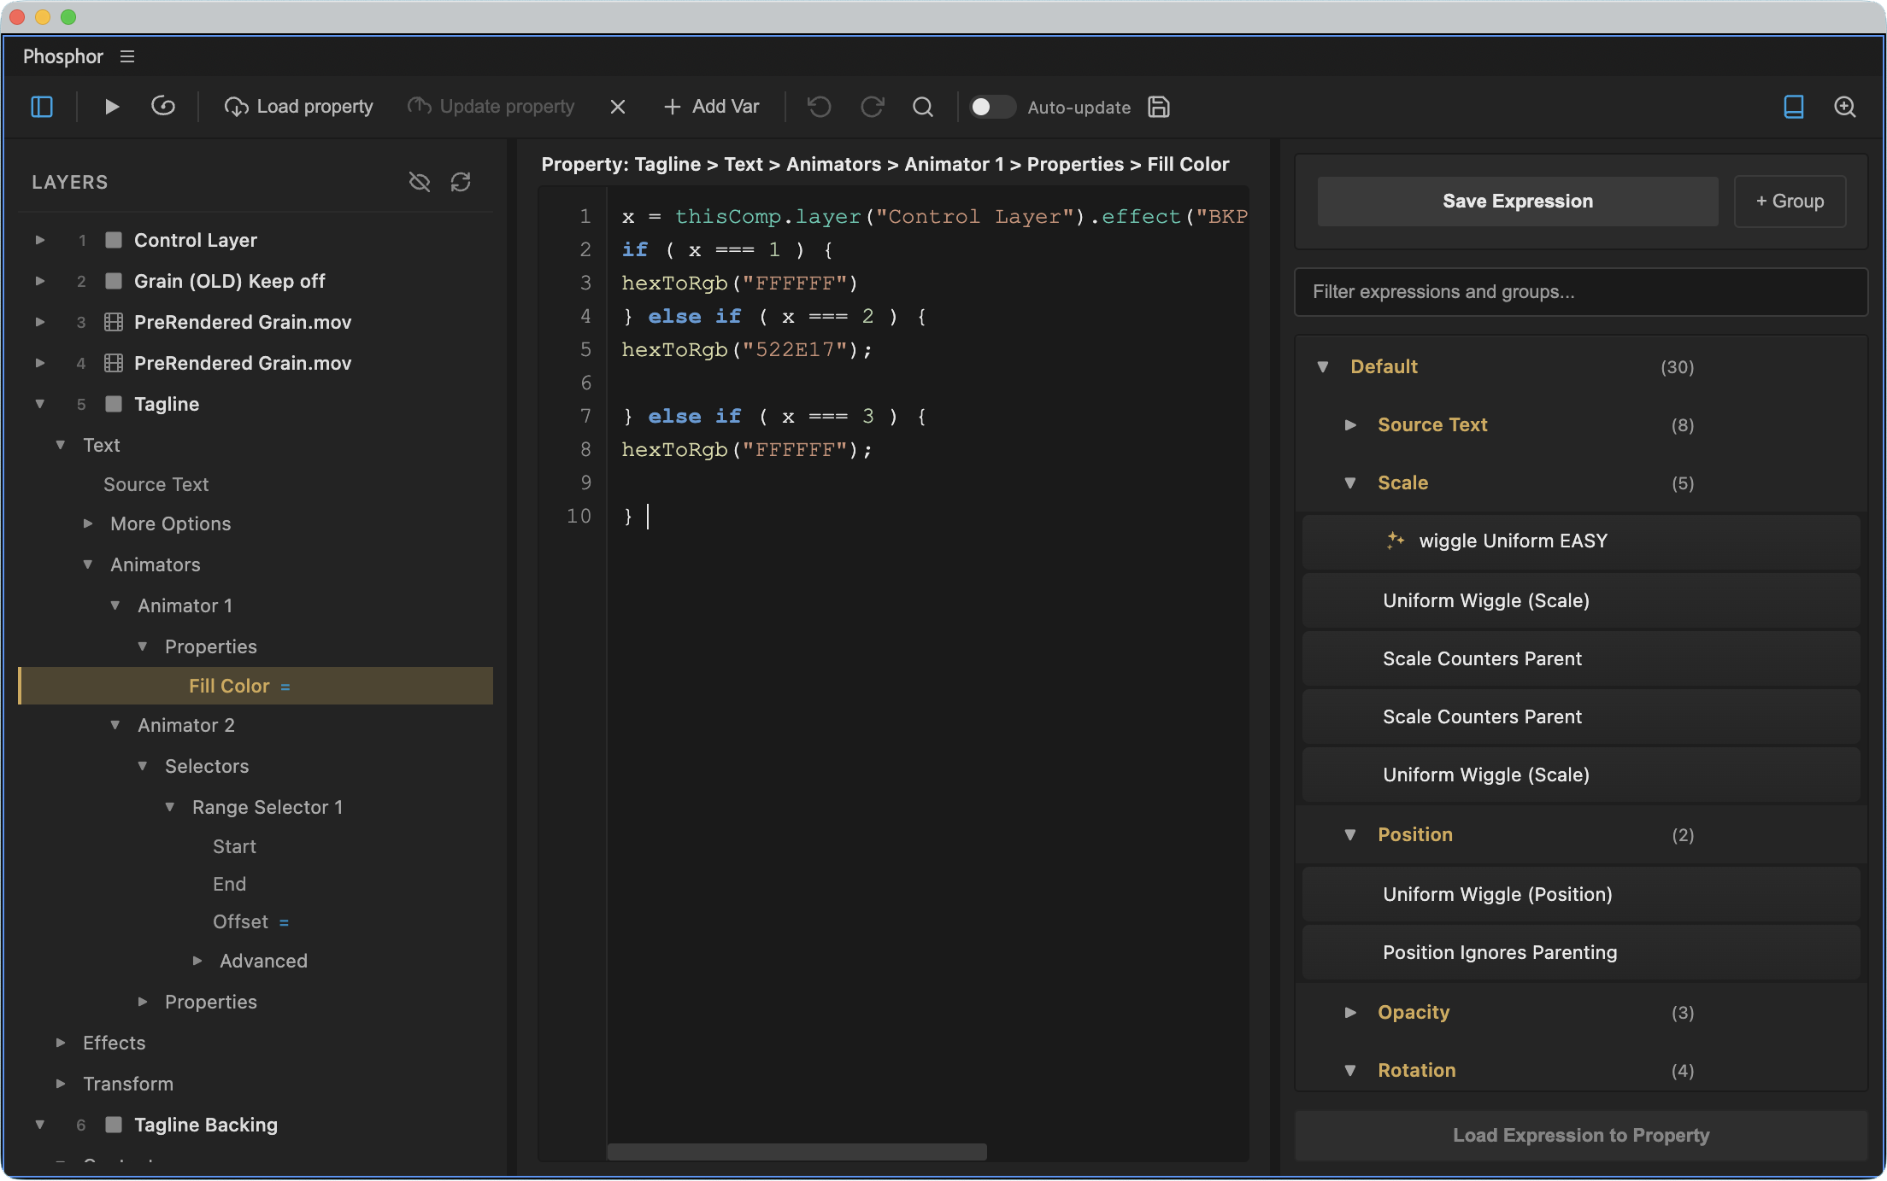
Task: Expand the Control Layer row
Action: [39, 240]
